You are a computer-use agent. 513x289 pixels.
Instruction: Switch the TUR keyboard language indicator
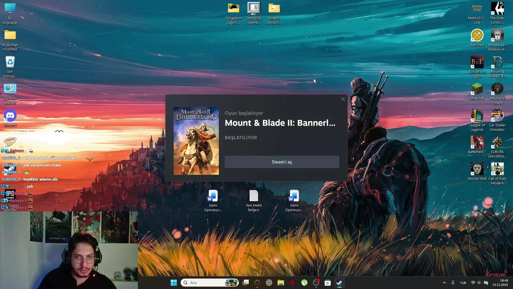point(463,283)
